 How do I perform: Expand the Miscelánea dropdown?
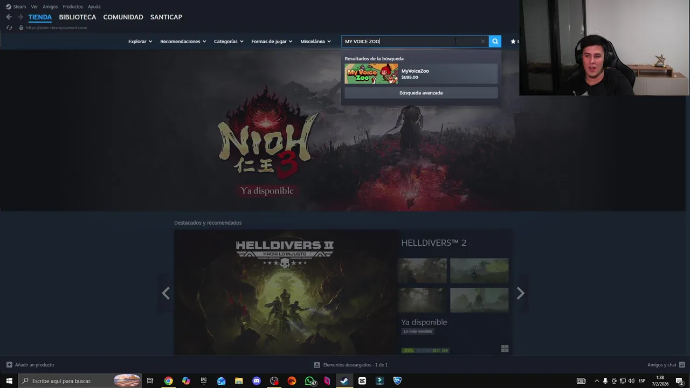(x=315, y=41)
